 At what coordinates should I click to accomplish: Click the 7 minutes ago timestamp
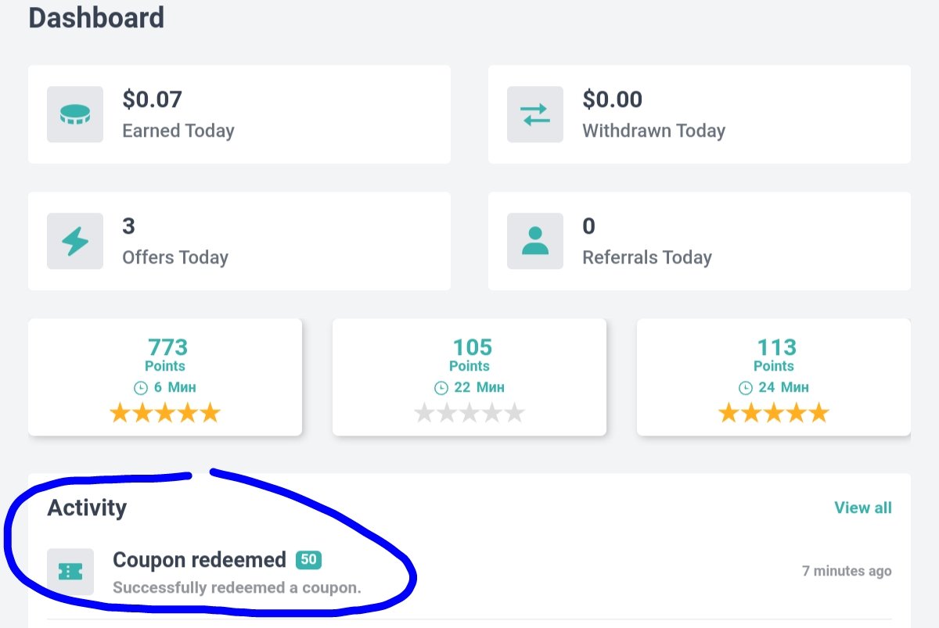(847, 571)
